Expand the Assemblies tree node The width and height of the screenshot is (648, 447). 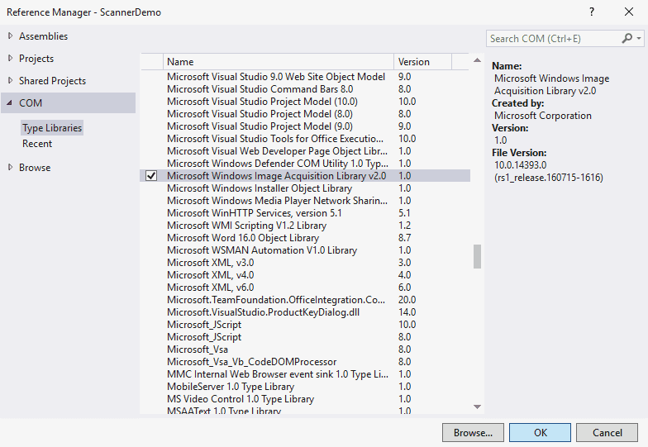pyautogui.click(x=10, y=36)
